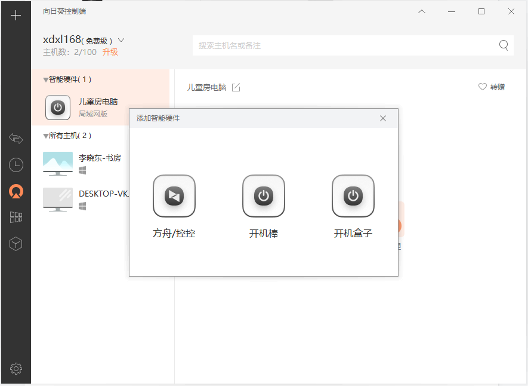
Task: Select the 李晓东-书房 monitor thumbnail
Action: (x=58, y=164)
